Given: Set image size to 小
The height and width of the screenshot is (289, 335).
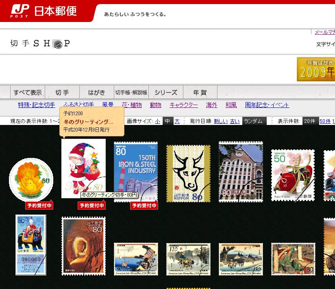Looking at the screenshot, I should [x=157, y=121].
